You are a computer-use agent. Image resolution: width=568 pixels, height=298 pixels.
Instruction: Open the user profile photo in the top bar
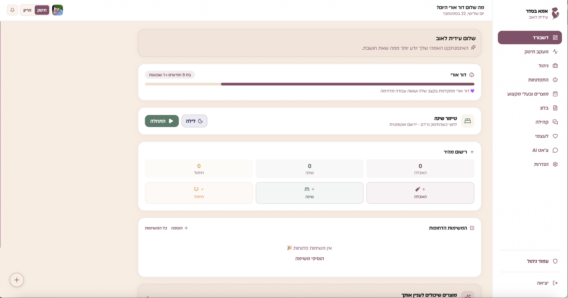point(58,10)
